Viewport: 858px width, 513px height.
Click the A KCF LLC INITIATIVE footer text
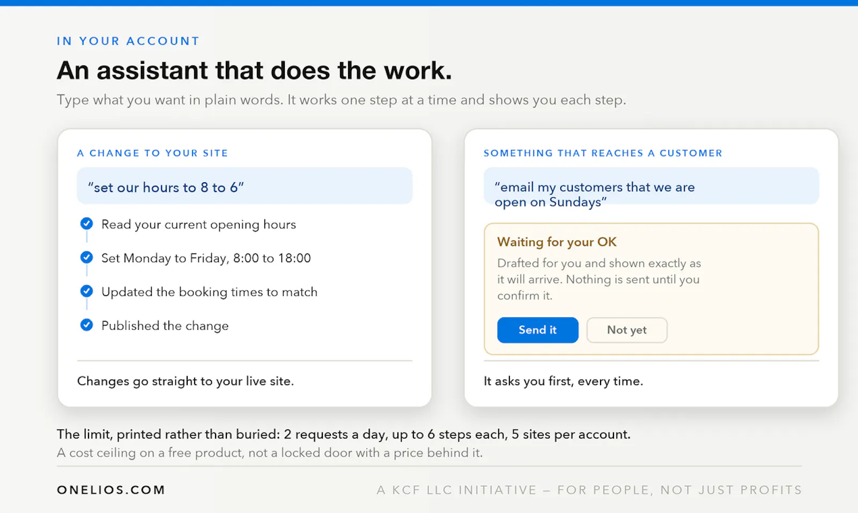click(x=589, y=490)
